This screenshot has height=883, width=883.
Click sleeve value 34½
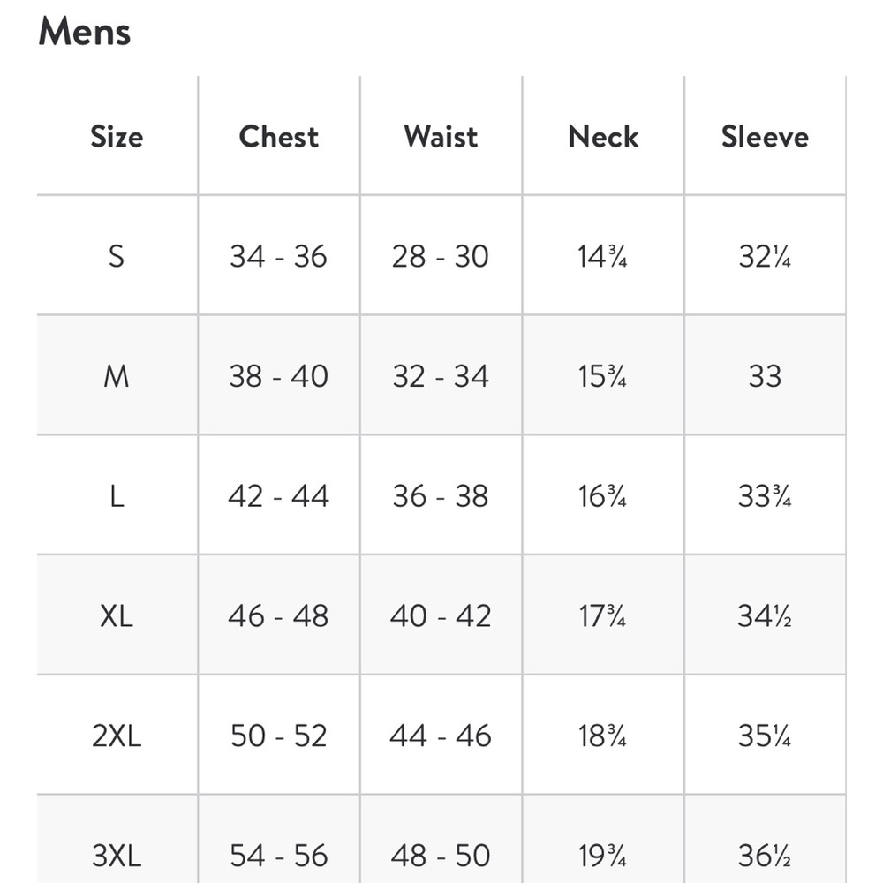pyautogui.click(x=765, y=615)
